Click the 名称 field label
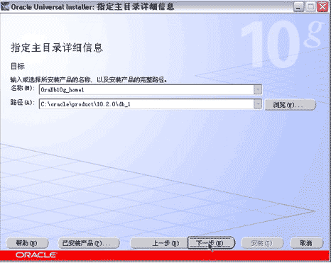The image size is (331, 263). click(x=23, y=88)
